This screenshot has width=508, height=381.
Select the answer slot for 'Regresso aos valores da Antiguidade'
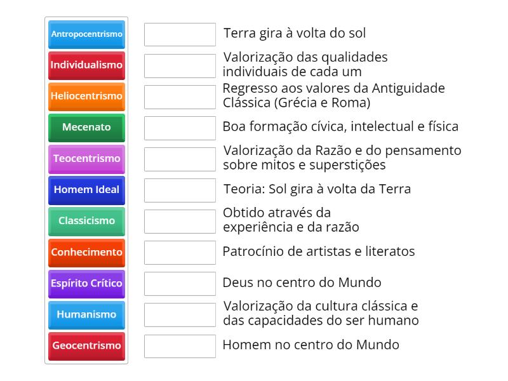[180, 97]
